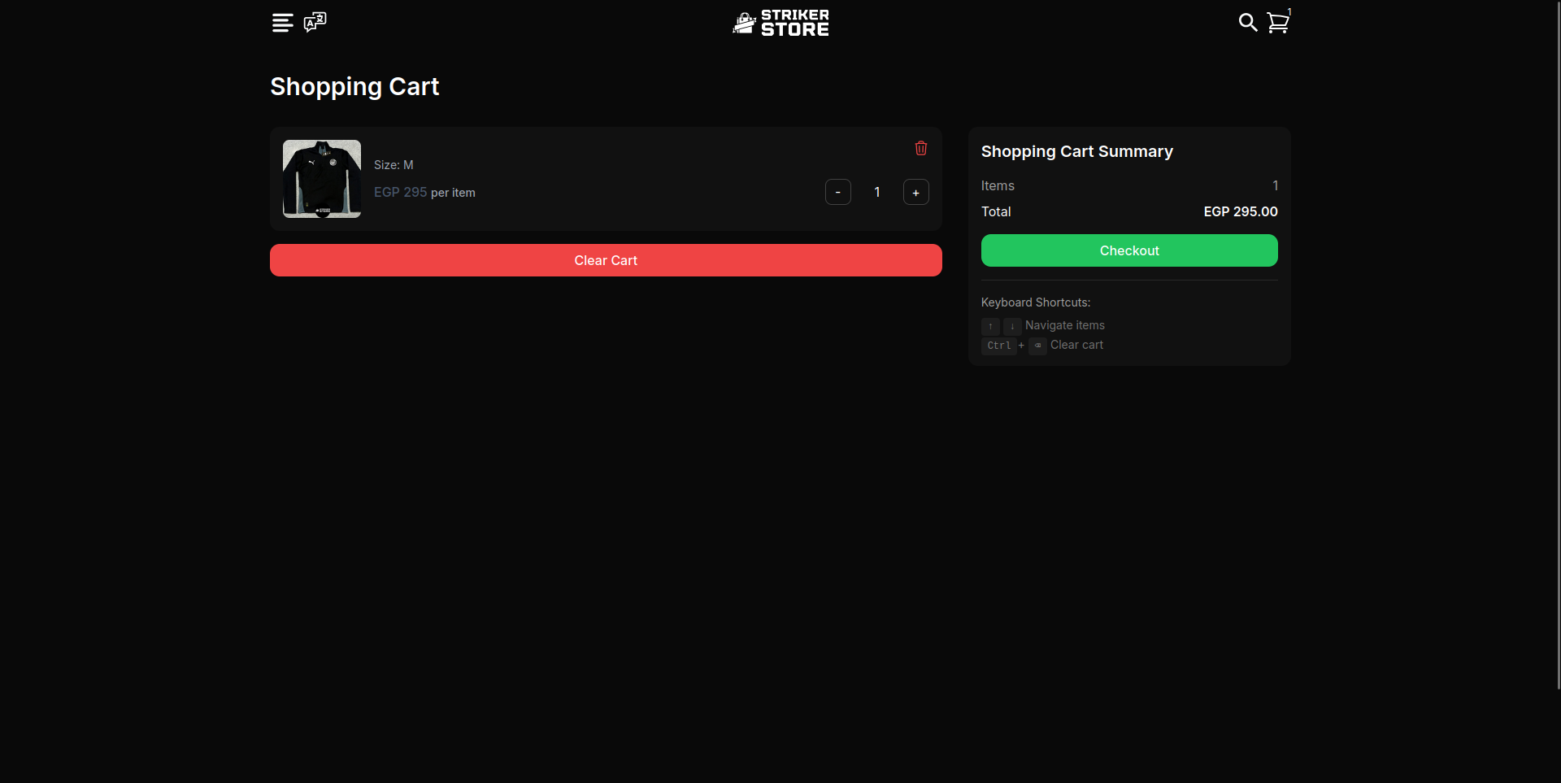Image resolution: width=1561 pixels, height=783 pixels.
Task: Click the Ctrl shortcut key badge
Action: [998, 346]
